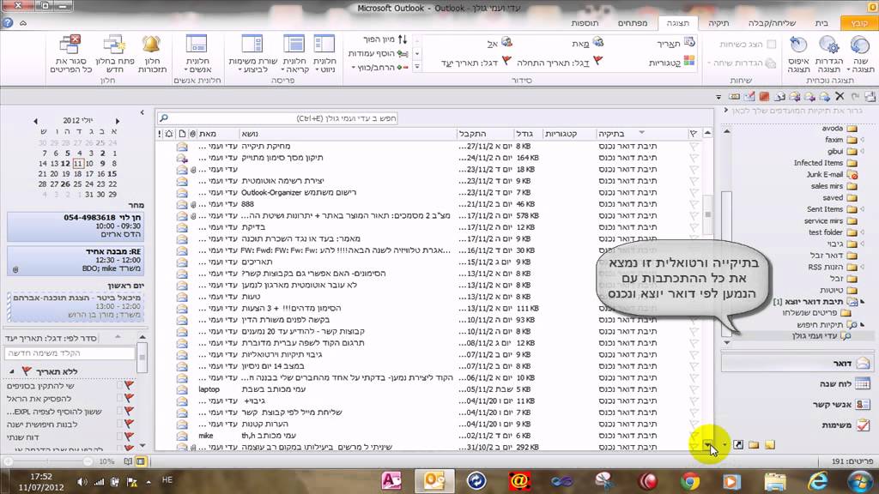Open the חלונית ניווט navigation pane dropdown
This screenshot has width=879, height=494.
324,54
